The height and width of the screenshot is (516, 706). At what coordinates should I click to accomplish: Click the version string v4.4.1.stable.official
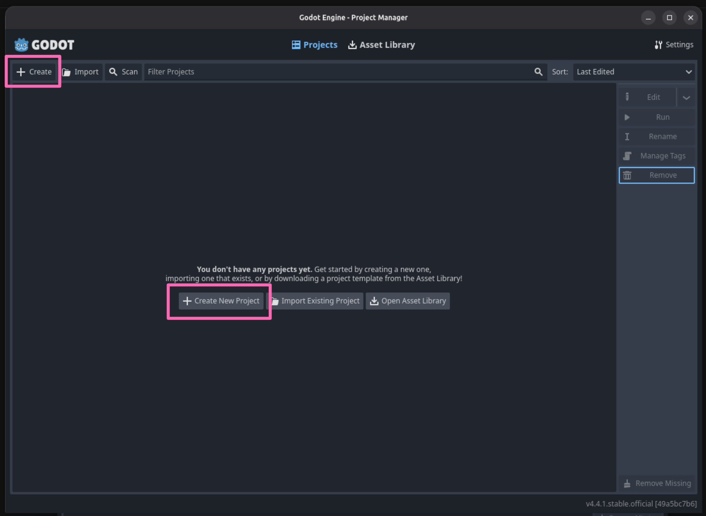point(641,504)
